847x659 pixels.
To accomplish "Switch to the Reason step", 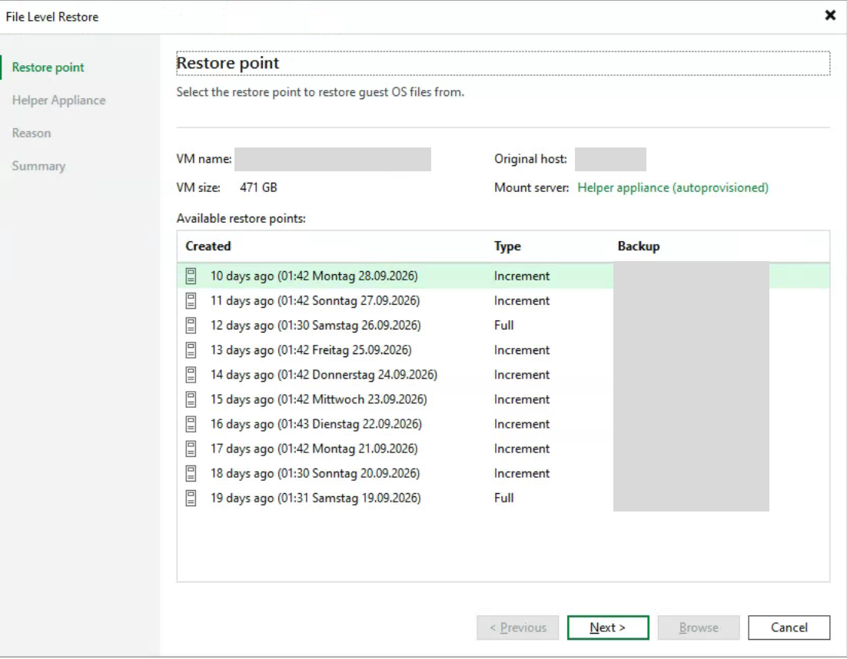I will click(x=32, y=134).
